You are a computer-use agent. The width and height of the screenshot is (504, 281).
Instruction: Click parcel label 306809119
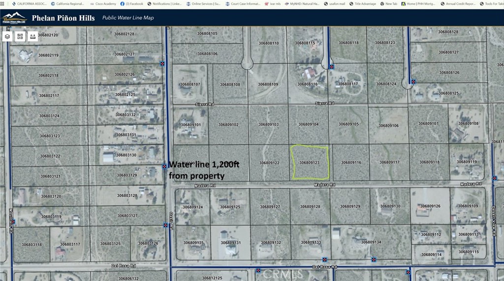[x=467, y=162]
